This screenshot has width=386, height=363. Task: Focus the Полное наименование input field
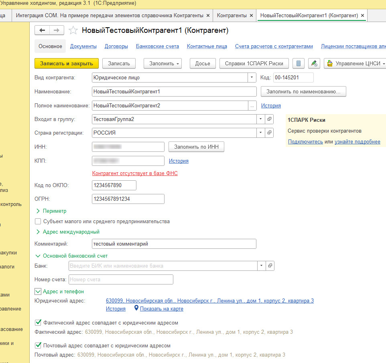click(170, 105)
